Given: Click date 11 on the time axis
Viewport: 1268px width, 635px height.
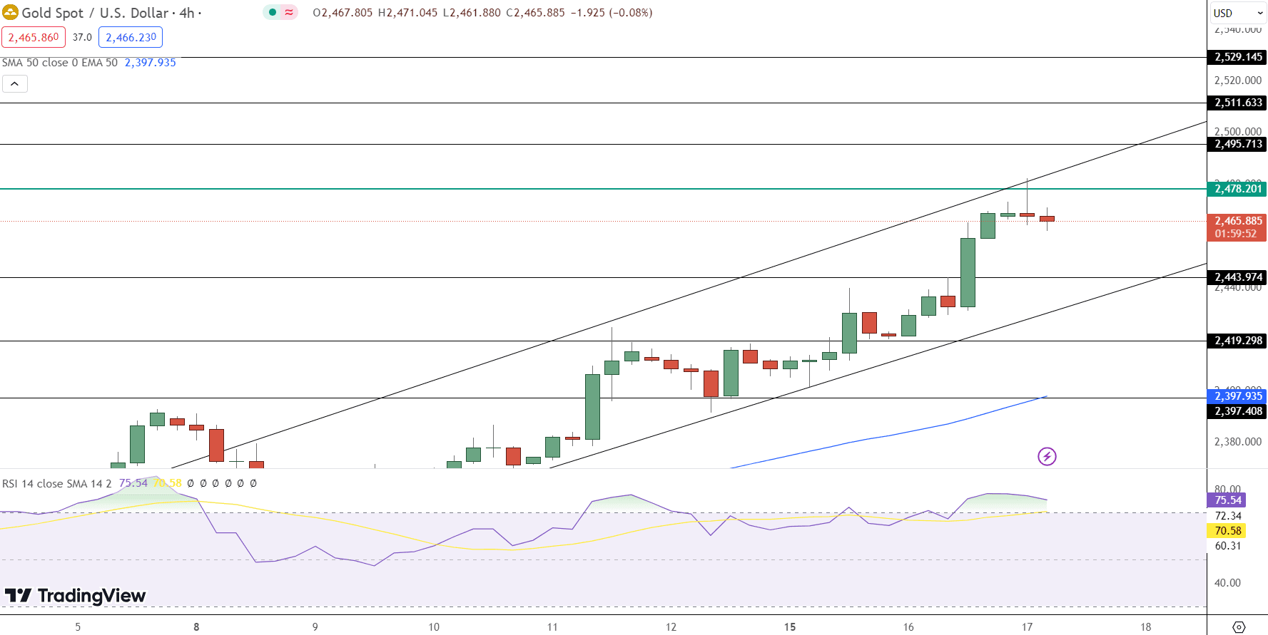Looking at the screenshot, I should (552, 627).
